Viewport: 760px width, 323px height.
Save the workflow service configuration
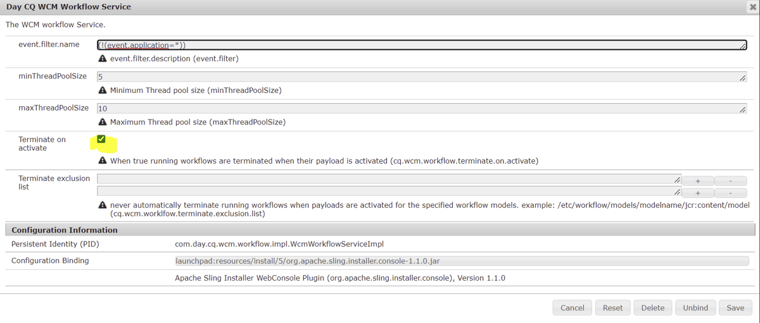[x=735, y=308]
